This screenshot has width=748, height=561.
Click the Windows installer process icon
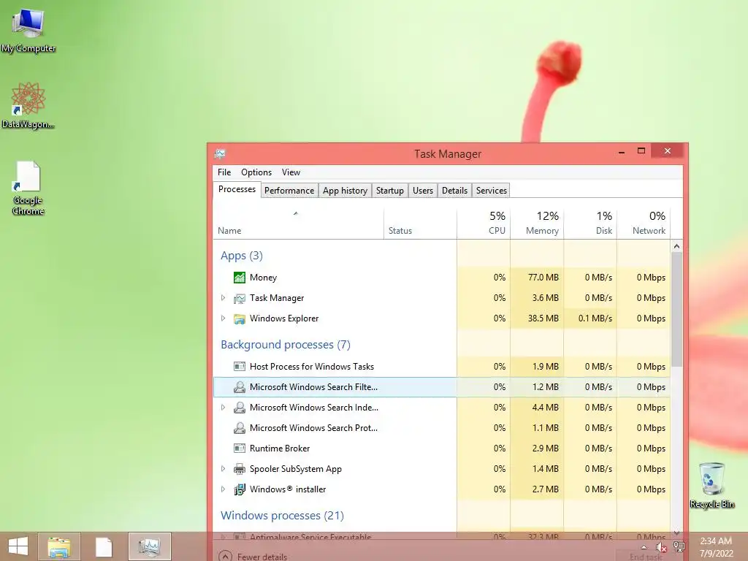(240, 489)
